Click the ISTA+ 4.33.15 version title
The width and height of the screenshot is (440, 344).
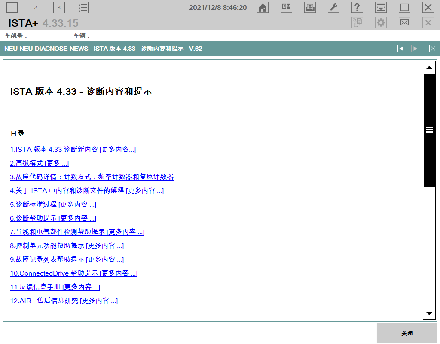[43, 23]
